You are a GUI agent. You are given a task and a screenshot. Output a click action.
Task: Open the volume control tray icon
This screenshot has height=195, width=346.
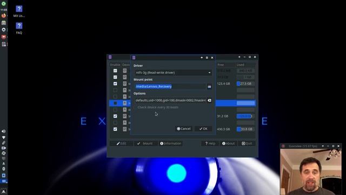tap(4, 131)
